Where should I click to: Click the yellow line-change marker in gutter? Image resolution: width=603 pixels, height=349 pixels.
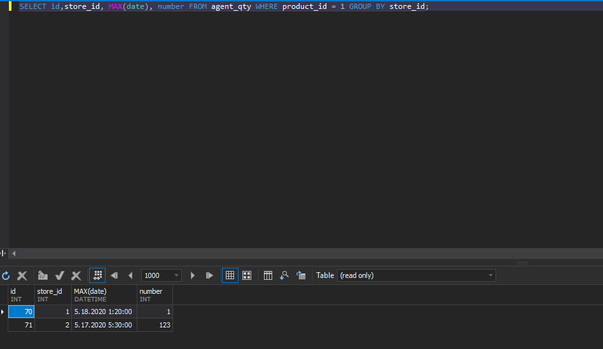10,6
